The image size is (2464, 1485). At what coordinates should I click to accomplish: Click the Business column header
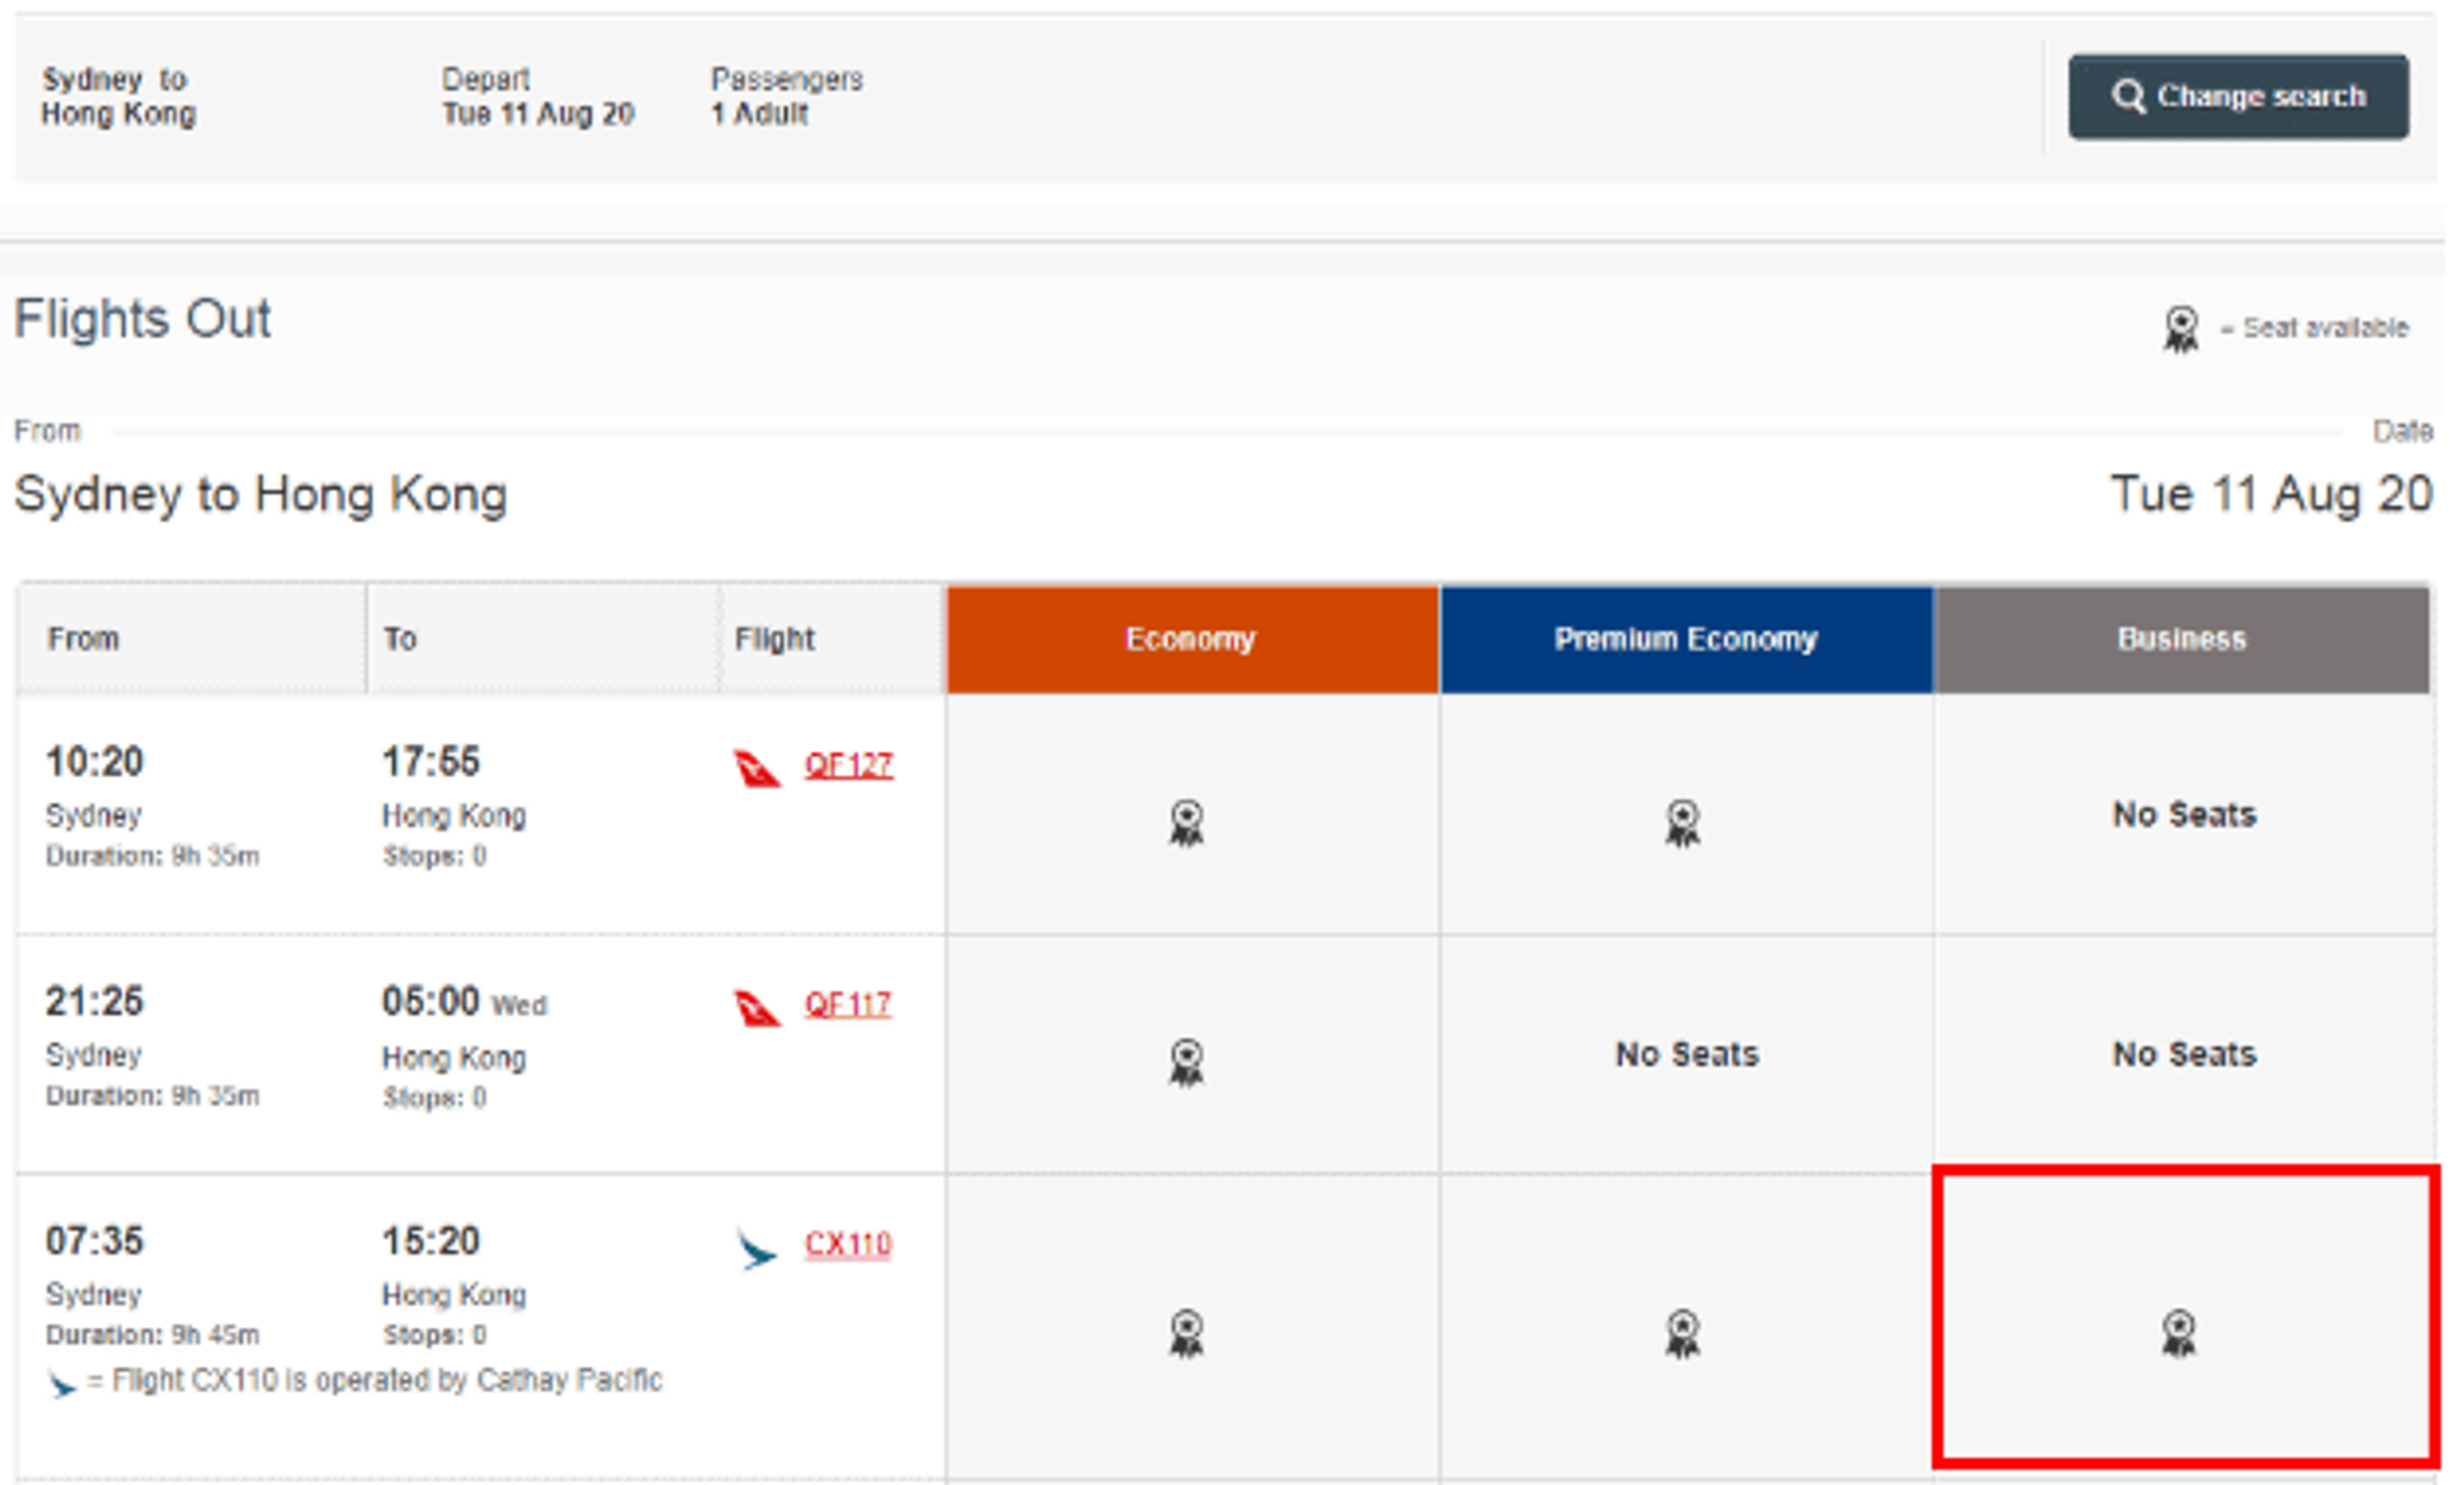pyautogui.click(x=2182, y=639)
